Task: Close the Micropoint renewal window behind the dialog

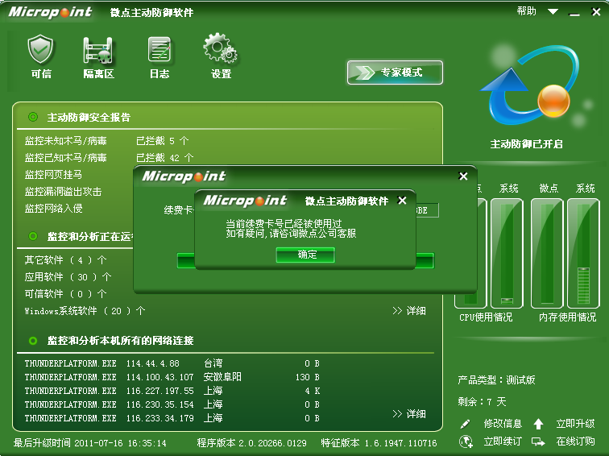Action: pos(463,176)
